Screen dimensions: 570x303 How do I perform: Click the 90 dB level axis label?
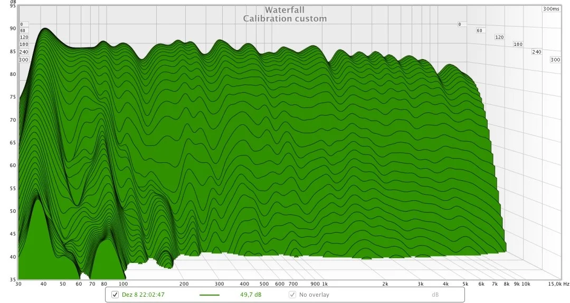pyautogui.click(x=13, y=28)
